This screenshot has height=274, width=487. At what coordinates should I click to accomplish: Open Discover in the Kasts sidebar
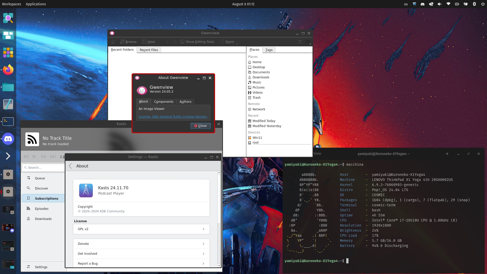[41, 188]
